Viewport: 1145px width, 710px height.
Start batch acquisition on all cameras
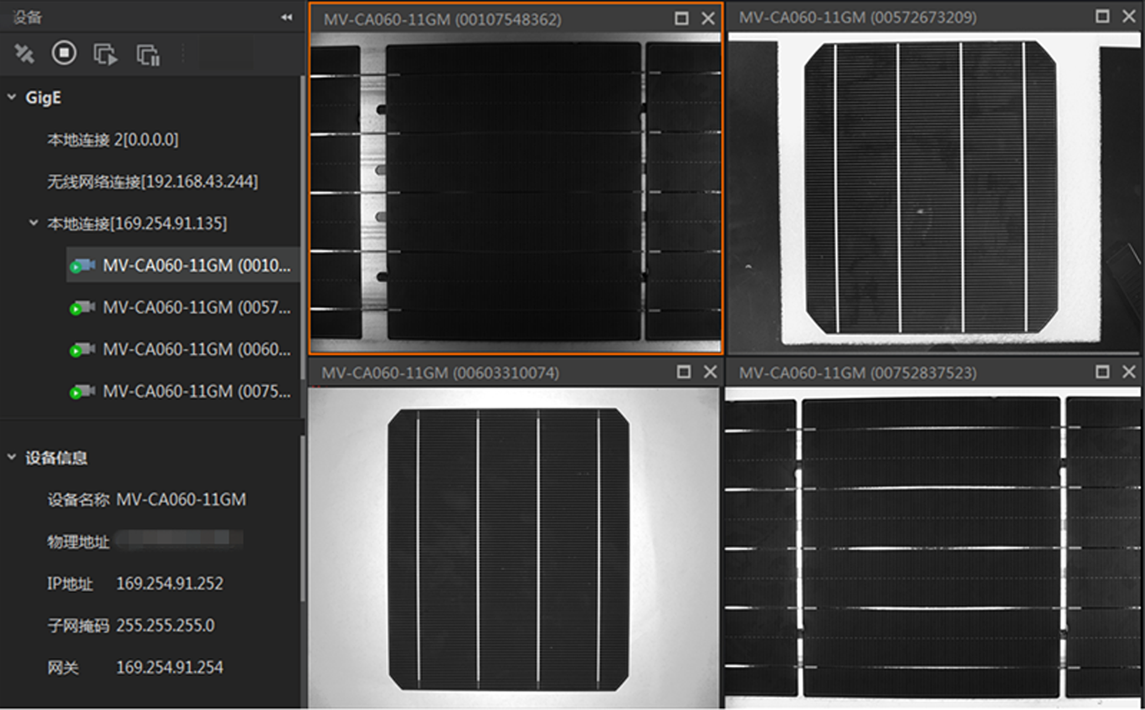(105, 54)
